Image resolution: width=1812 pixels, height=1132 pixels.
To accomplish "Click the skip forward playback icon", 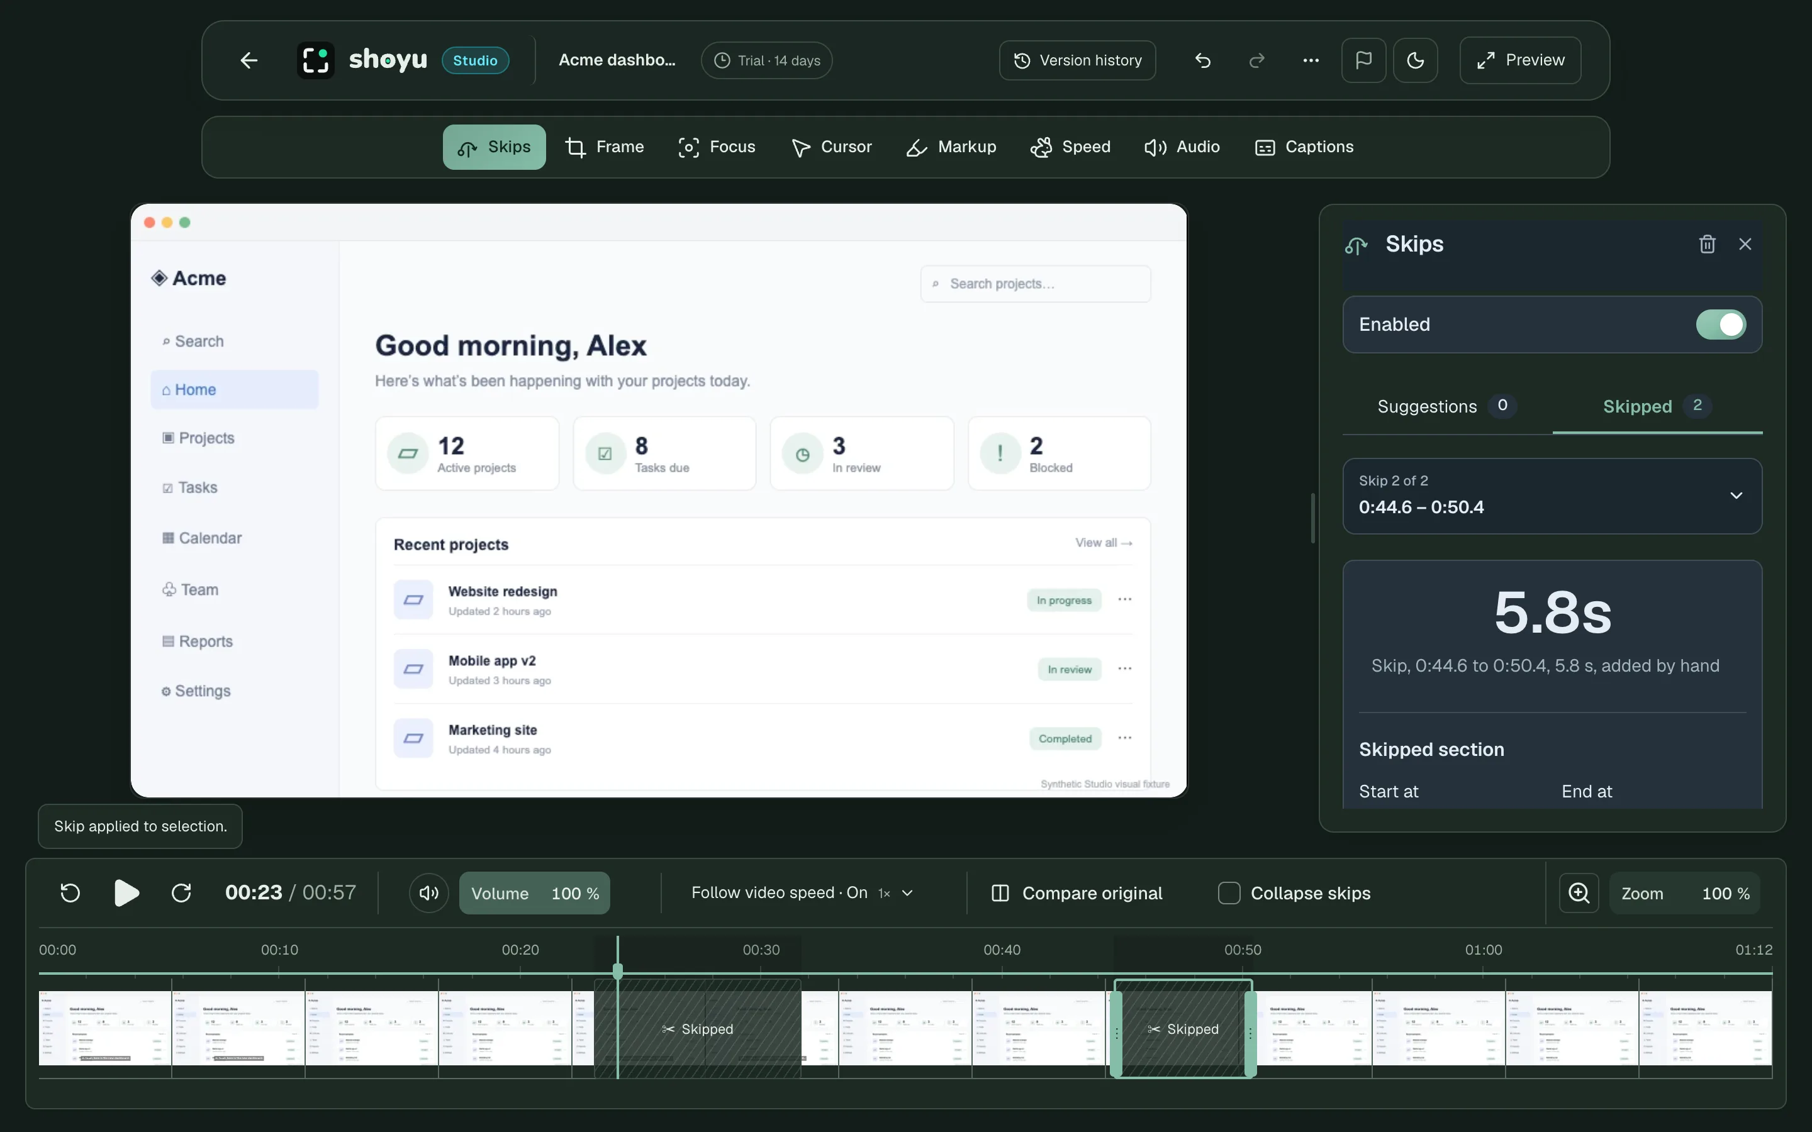I will [x=181, y=892].
